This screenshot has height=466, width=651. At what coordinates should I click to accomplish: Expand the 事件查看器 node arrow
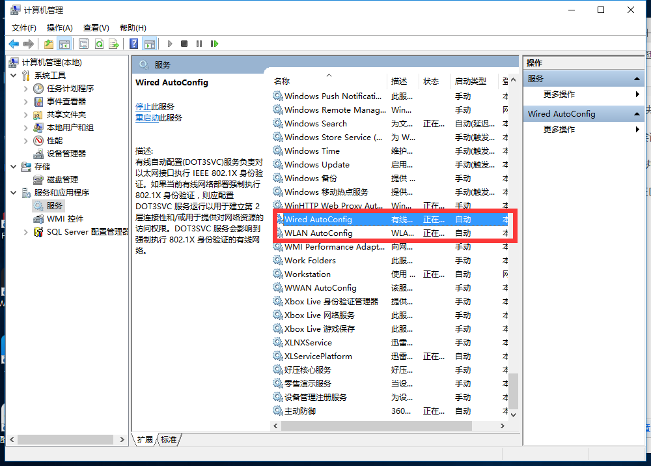(x=26, y=102)
